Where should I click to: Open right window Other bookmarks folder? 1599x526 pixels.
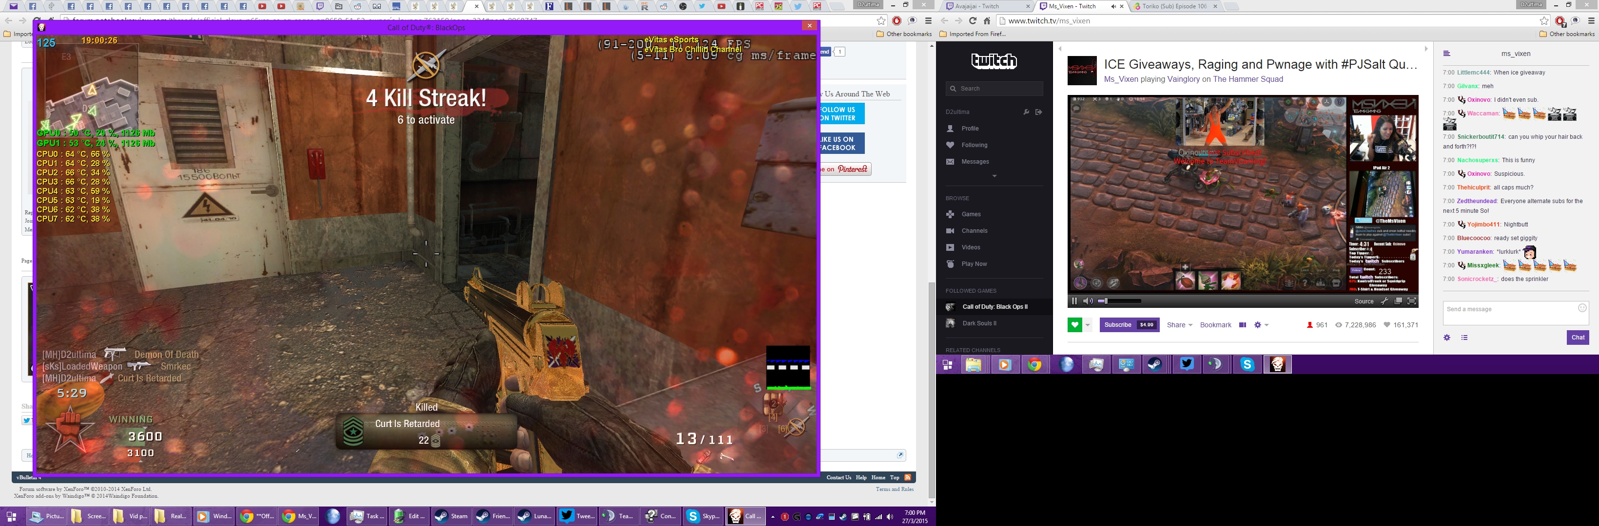point(1566,34)
